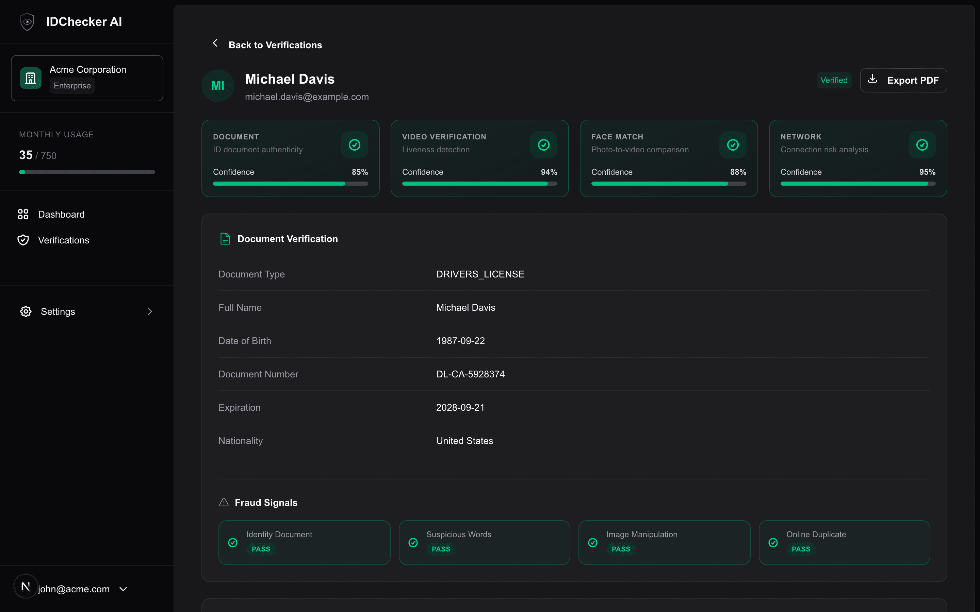Viewport: 980px width, 612px height.
Task: Click the Document Verification file icon
Action: click(225, 239)
